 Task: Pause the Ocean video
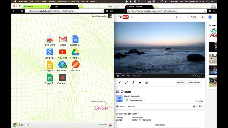(118, 76)
